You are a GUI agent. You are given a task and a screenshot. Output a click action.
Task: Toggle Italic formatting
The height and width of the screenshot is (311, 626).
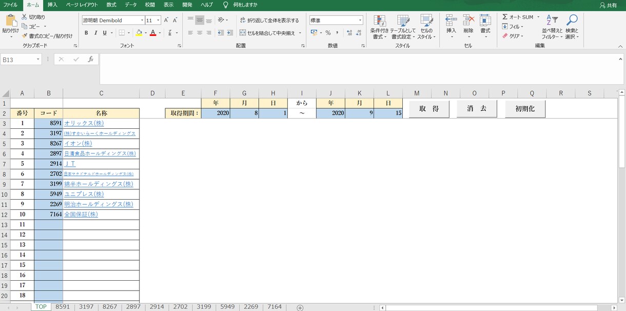click(95, 33)
